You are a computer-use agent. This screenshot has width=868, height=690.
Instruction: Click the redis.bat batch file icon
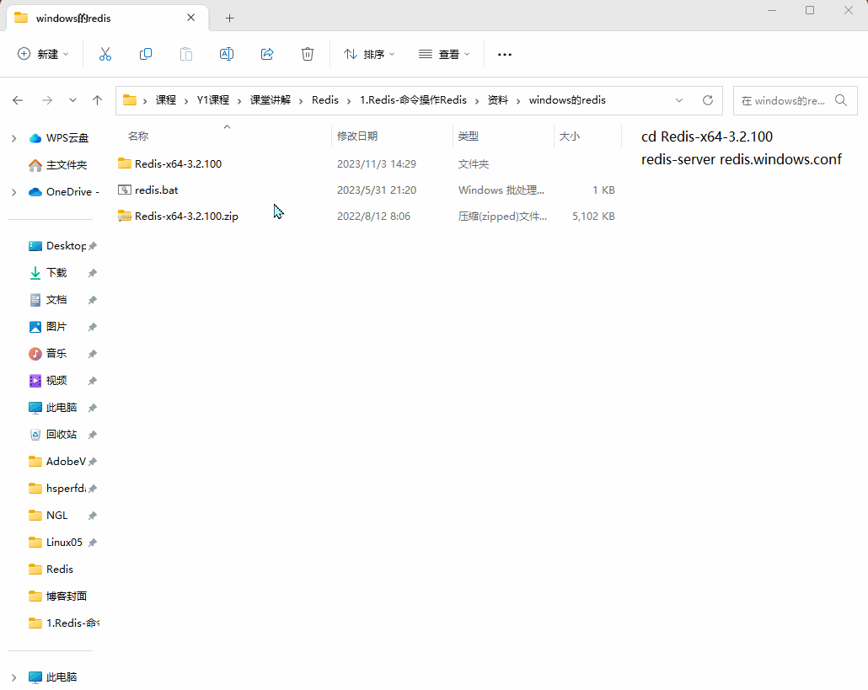(x=125, y=190)
